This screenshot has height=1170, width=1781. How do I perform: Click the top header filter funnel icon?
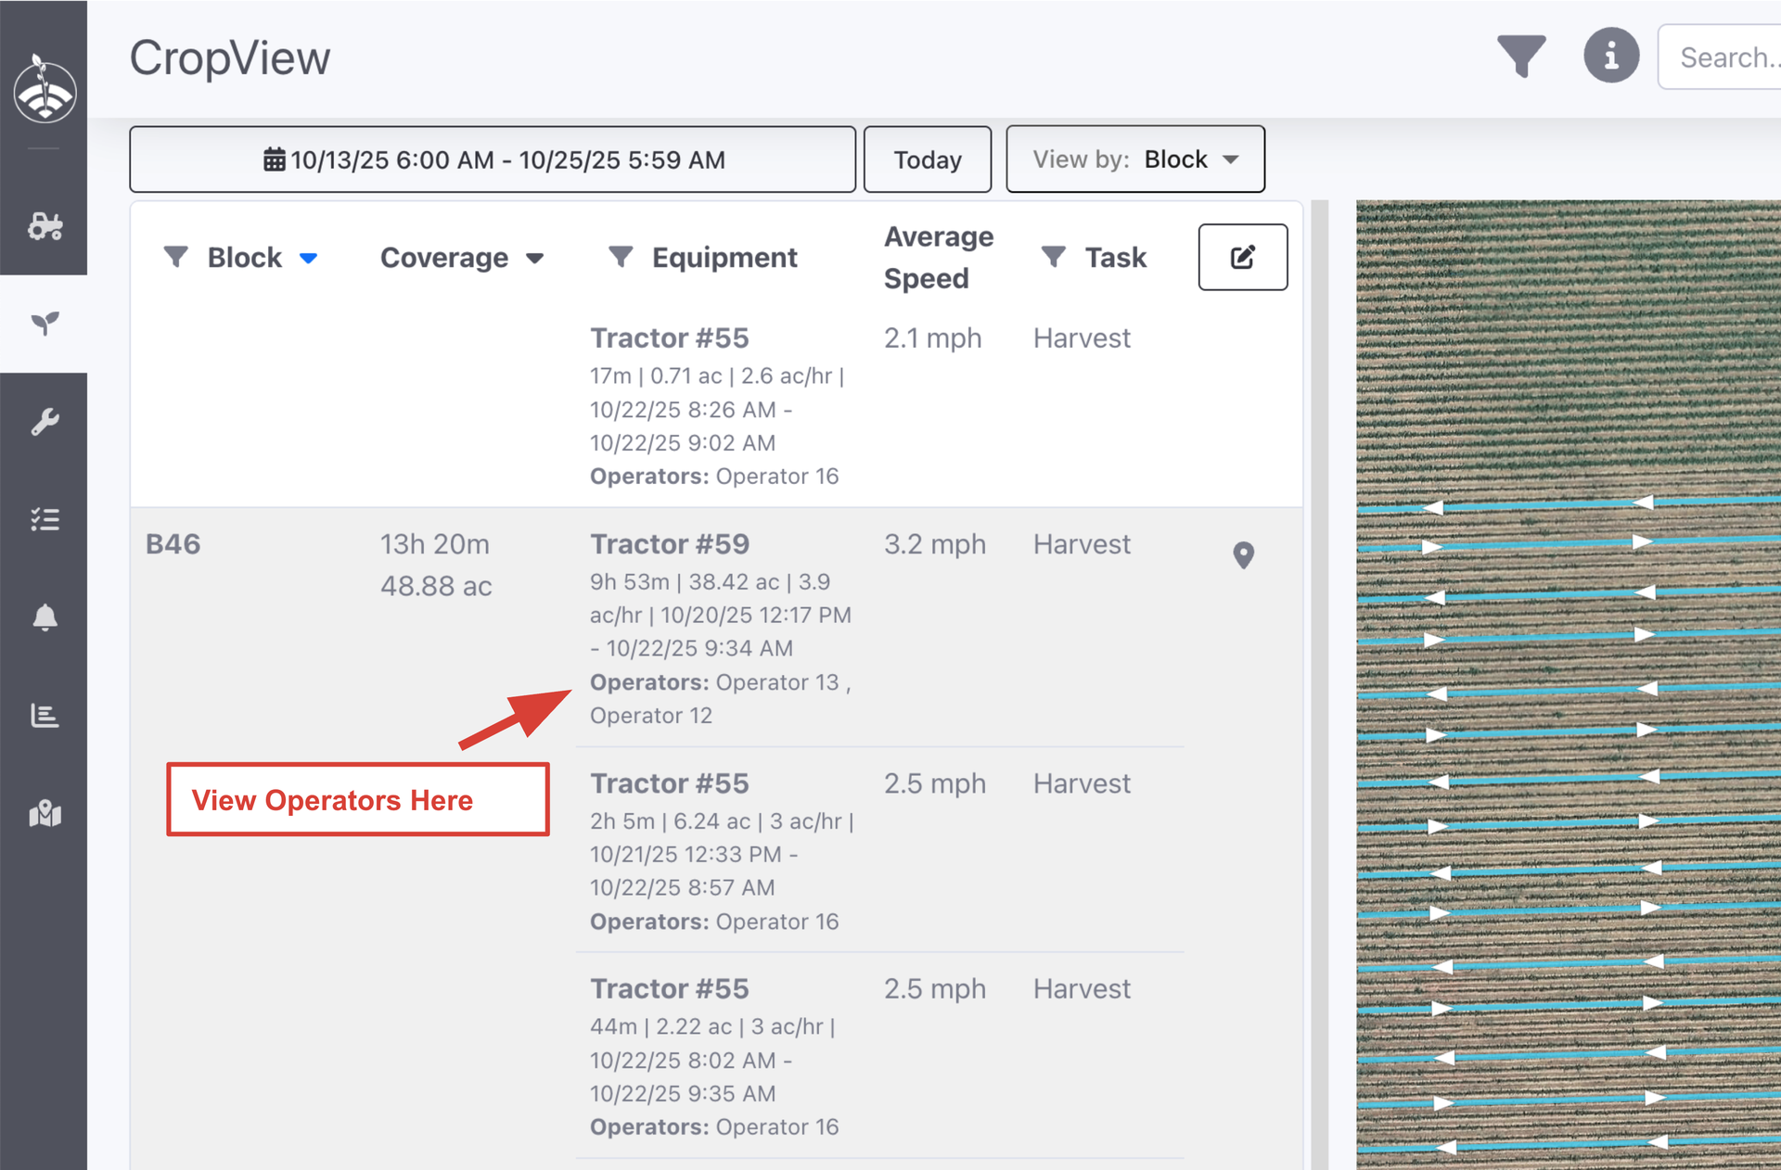pyautogui.click(x=1520, y=57)
